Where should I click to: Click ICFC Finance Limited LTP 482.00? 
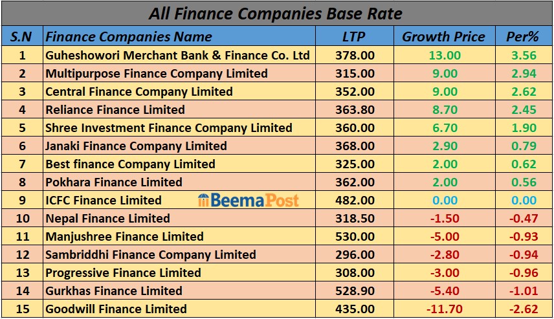(355, 200)
